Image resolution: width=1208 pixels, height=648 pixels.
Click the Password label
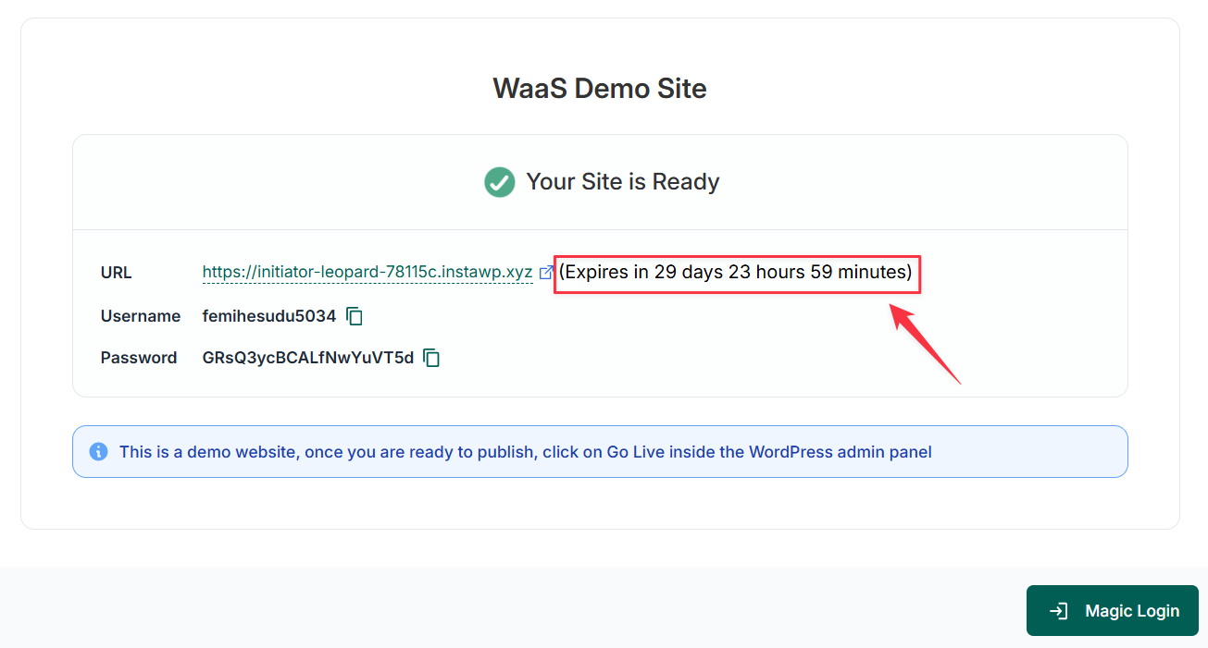click(139, 358)
